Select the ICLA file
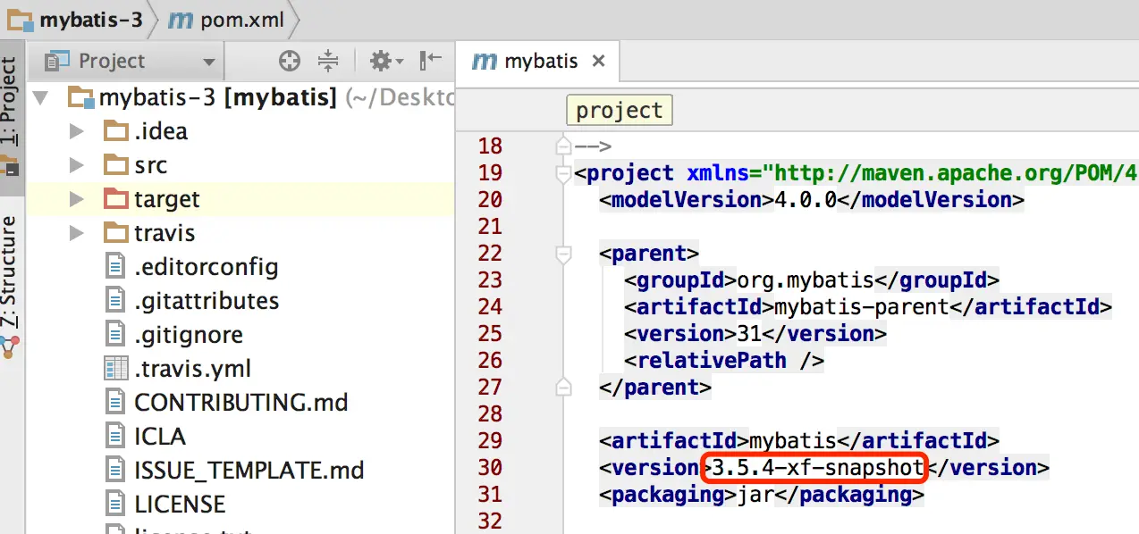 click(x=160, y=437)
